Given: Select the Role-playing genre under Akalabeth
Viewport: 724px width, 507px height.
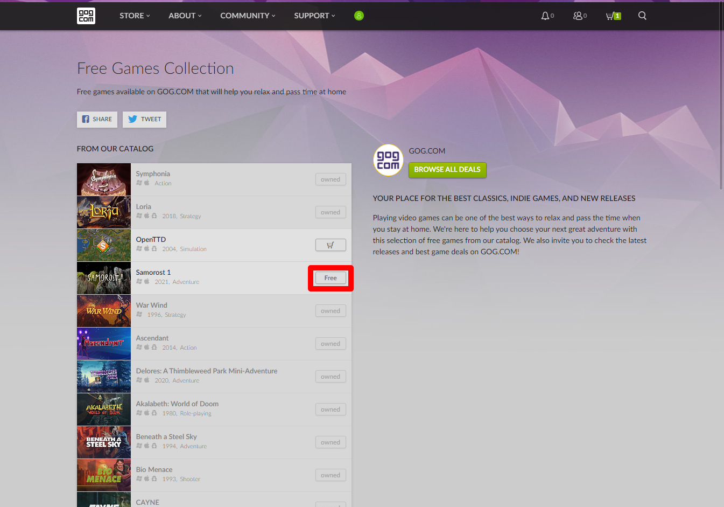Looking at the screenshot, I should pyautogui.click(x=195, y=414).
